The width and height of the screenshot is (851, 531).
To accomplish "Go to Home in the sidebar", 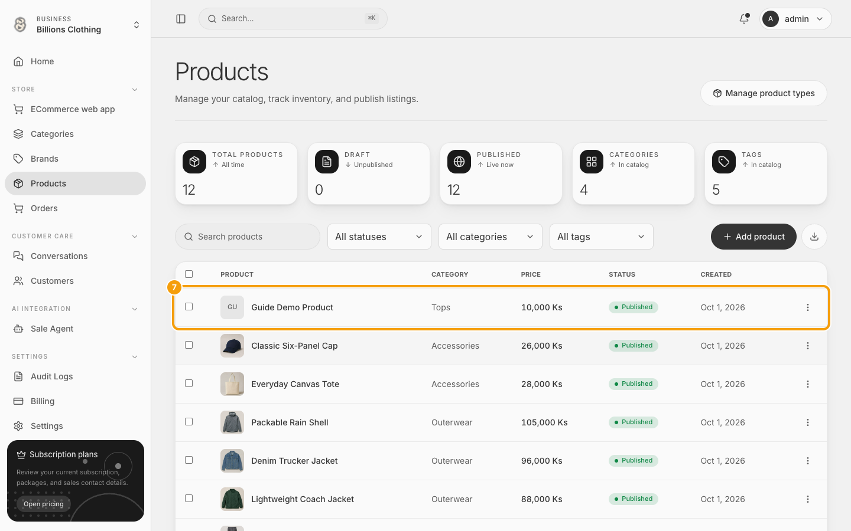I will (x=75, y=61).
